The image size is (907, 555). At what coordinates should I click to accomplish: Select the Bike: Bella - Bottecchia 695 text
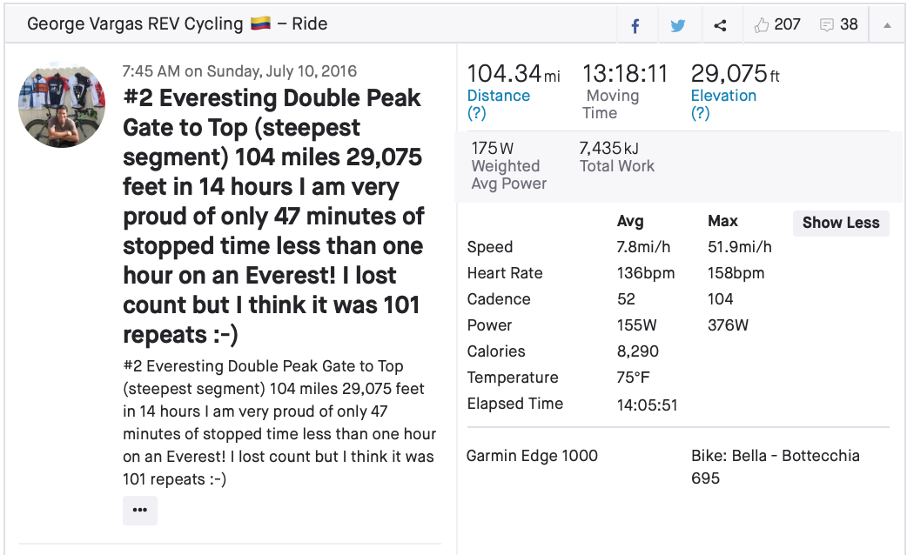click(775, 466)
